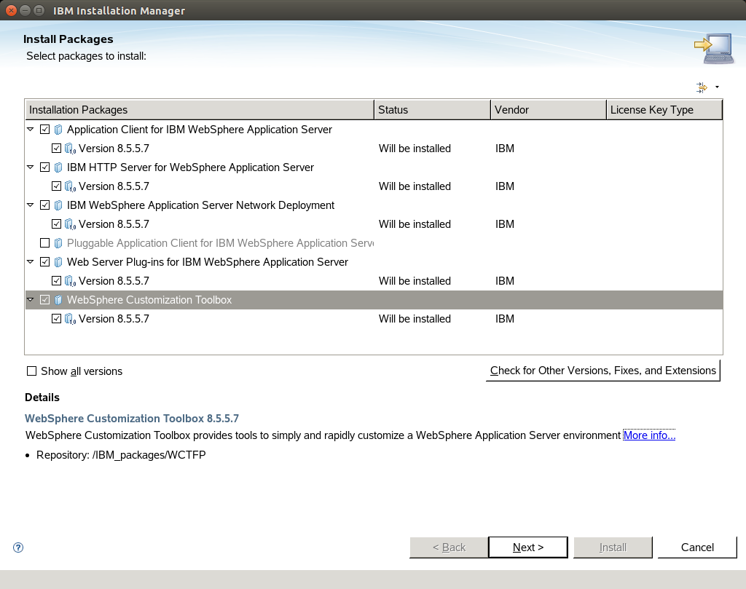Click the package icon for Application Client

pos(58,130)
